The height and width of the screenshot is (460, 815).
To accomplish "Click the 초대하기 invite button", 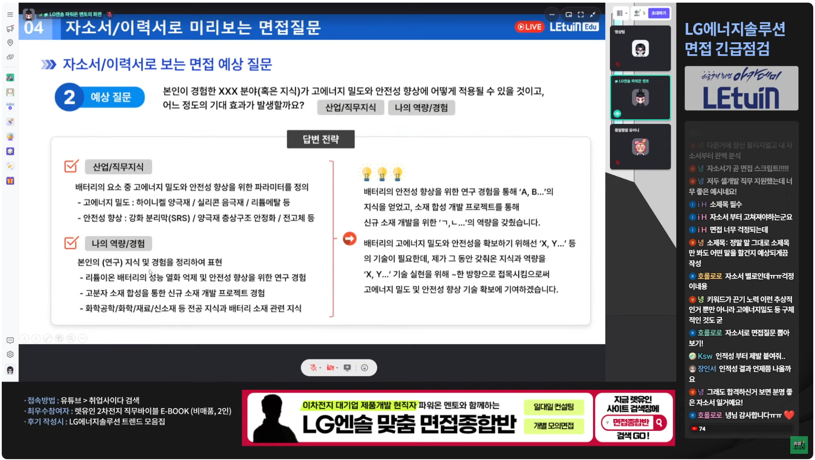I will pos(658,13).
